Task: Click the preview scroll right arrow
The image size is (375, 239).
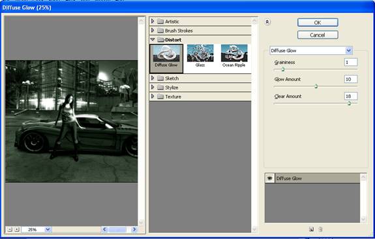Action: coord(134,229)
